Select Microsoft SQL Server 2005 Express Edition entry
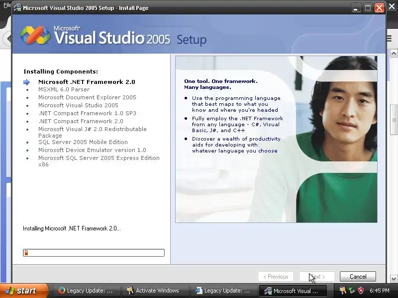Image resolution: width=398 pixels, height=298 pixels. click(99, 161)
